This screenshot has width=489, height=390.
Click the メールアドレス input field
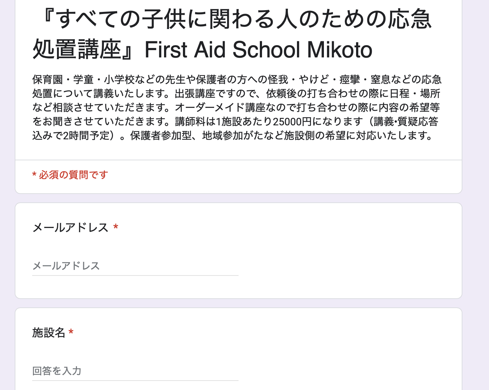click(x=135, y=266)
